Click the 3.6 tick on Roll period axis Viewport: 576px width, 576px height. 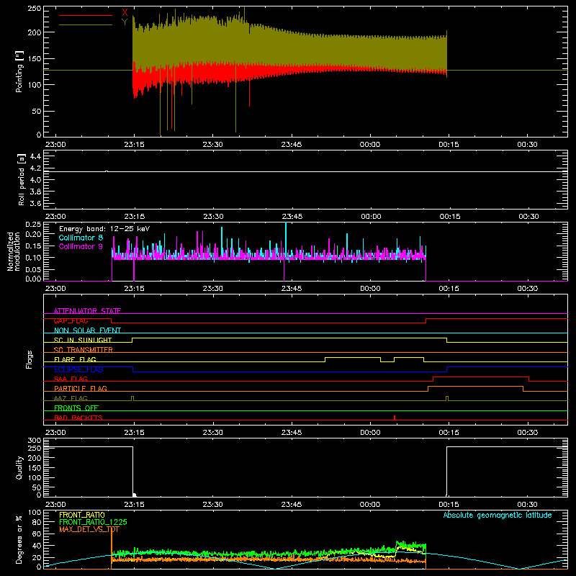[35, 203]
